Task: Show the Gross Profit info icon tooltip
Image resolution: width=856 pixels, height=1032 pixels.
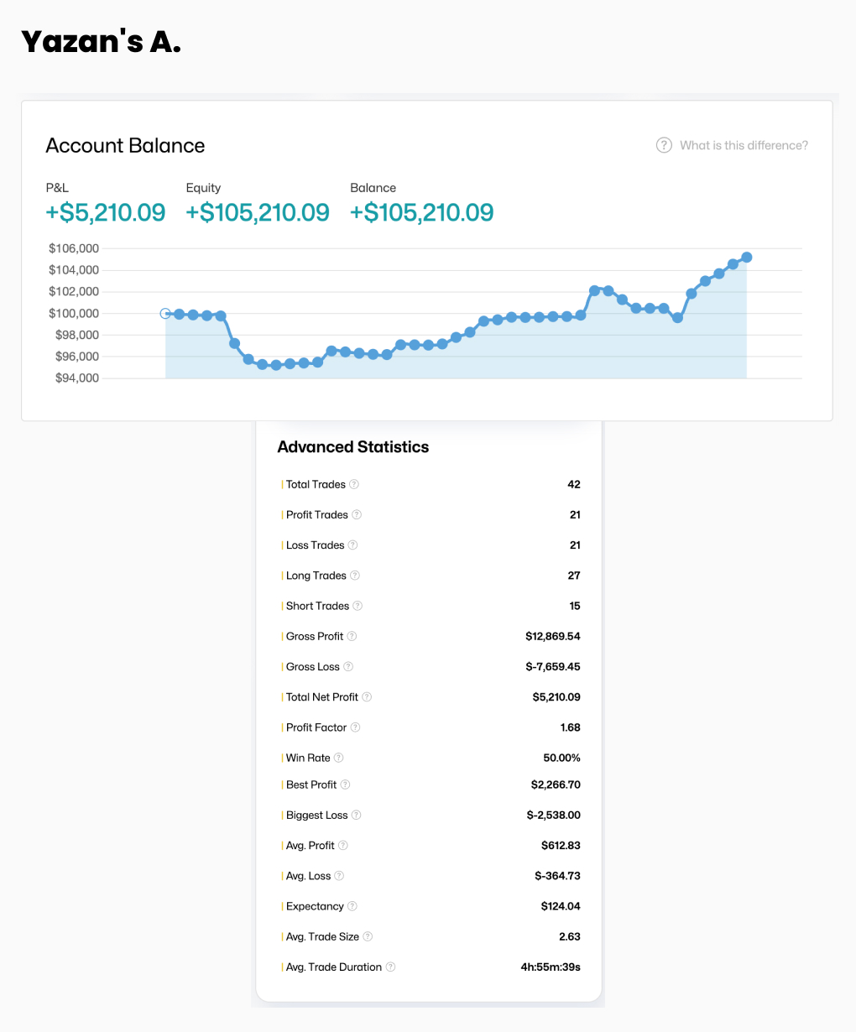Action: click(x=352, y=636)
